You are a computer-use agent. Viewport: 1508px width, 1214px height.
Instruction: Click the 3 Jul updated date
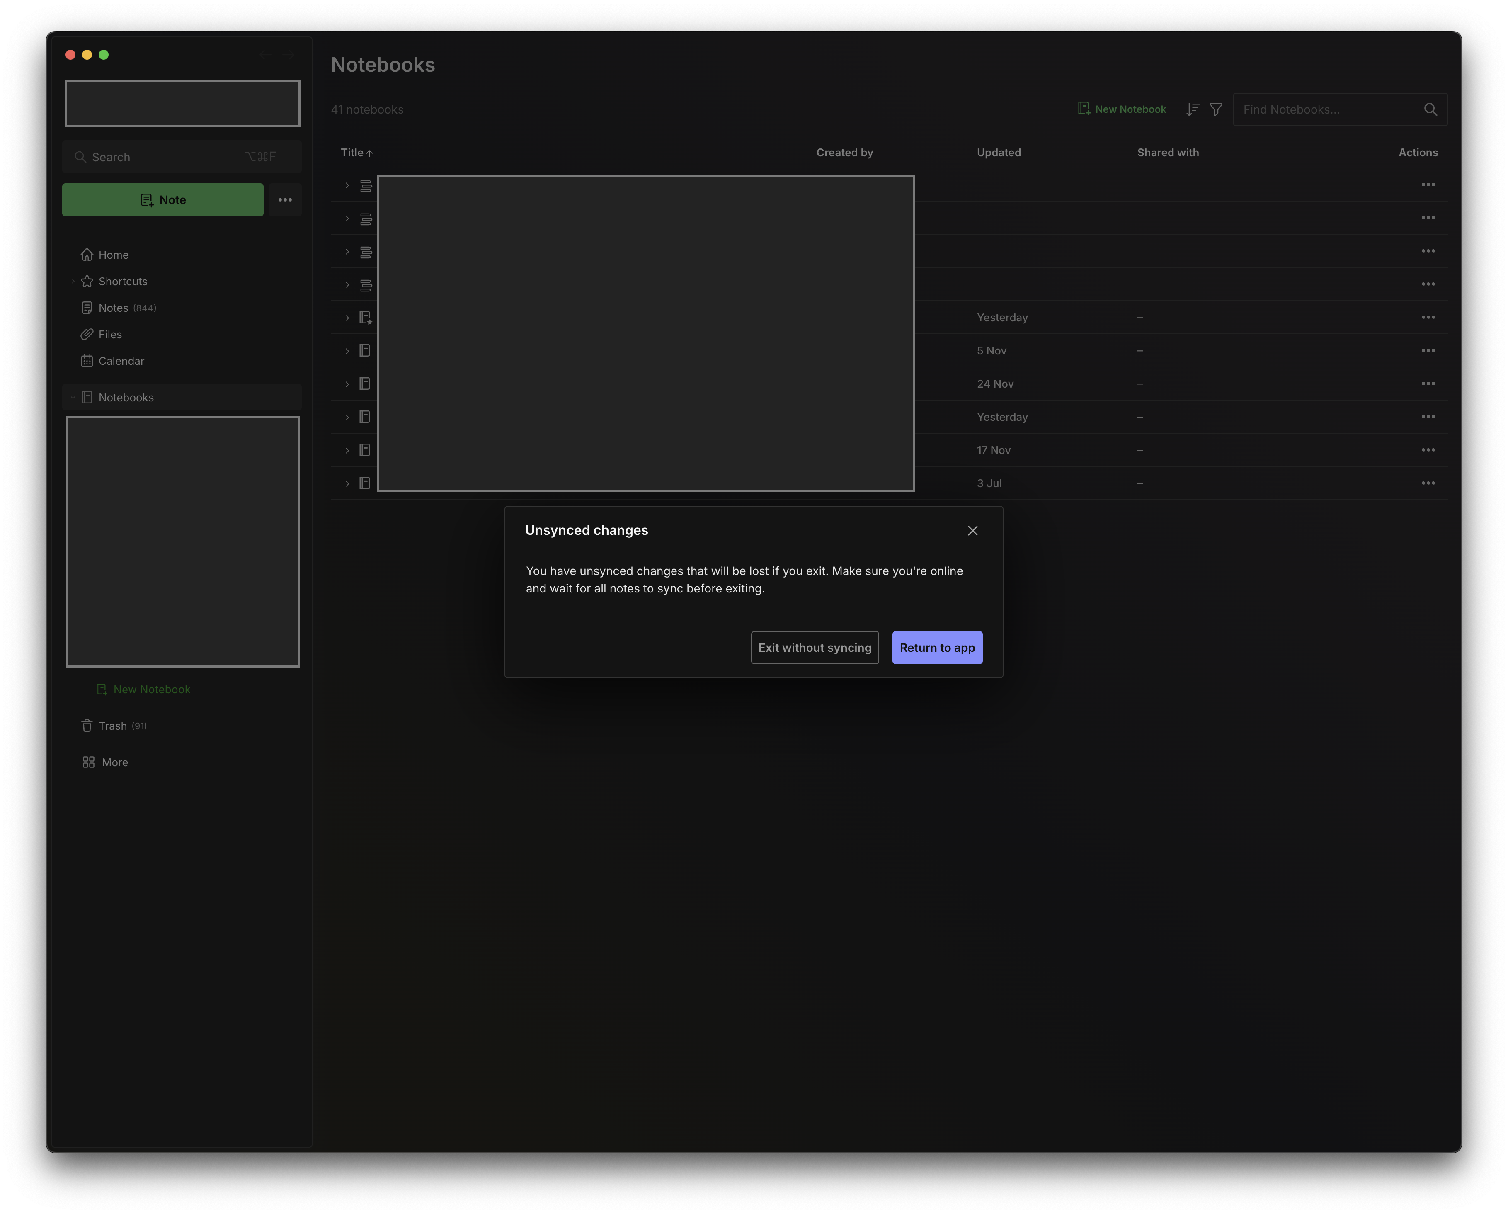[989, 483]
